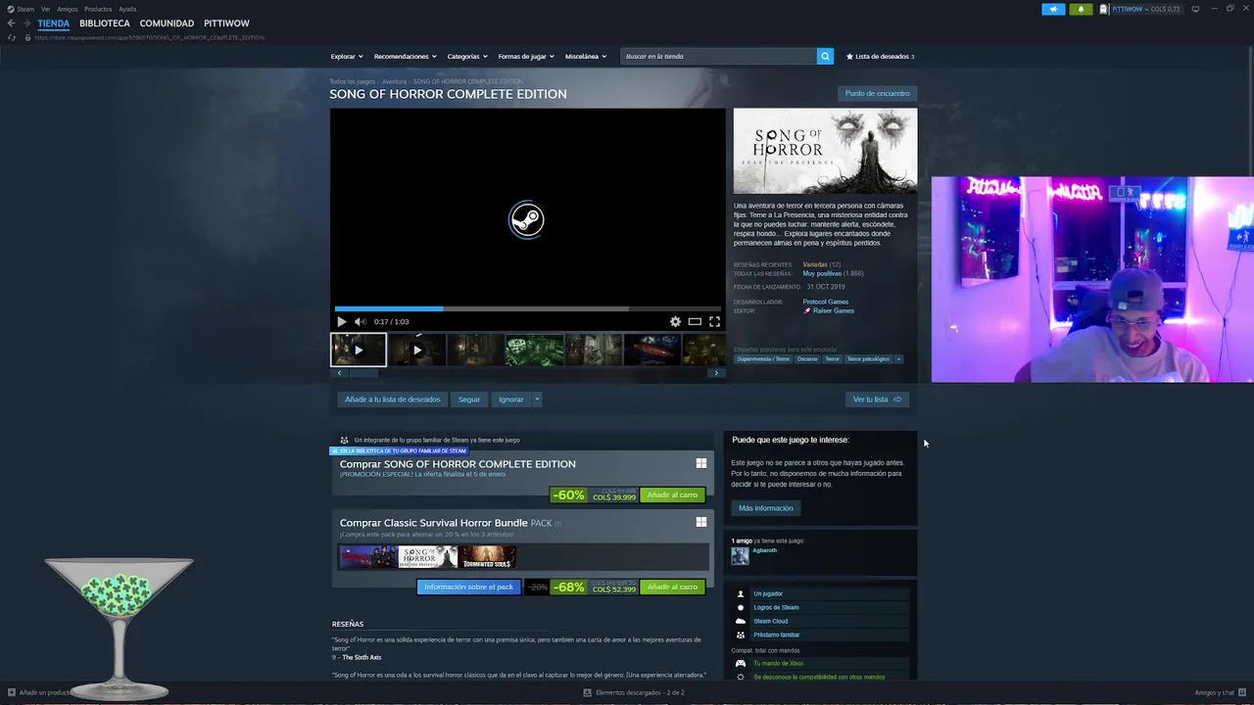Select the green-tinted screenshot thumbnail
The image size is (1254, 705).
point(534,350)
